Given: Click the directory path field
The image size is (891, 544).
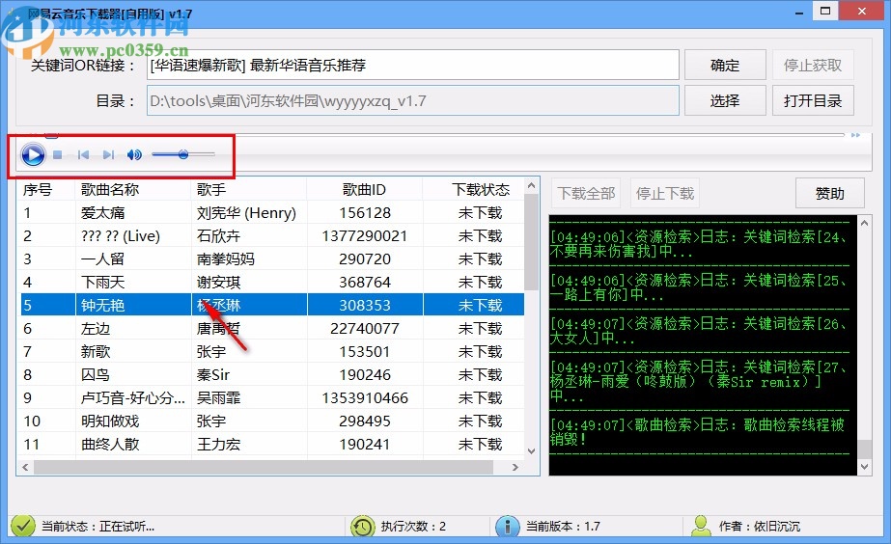Looking at the screenshot, I should (413, 101).
